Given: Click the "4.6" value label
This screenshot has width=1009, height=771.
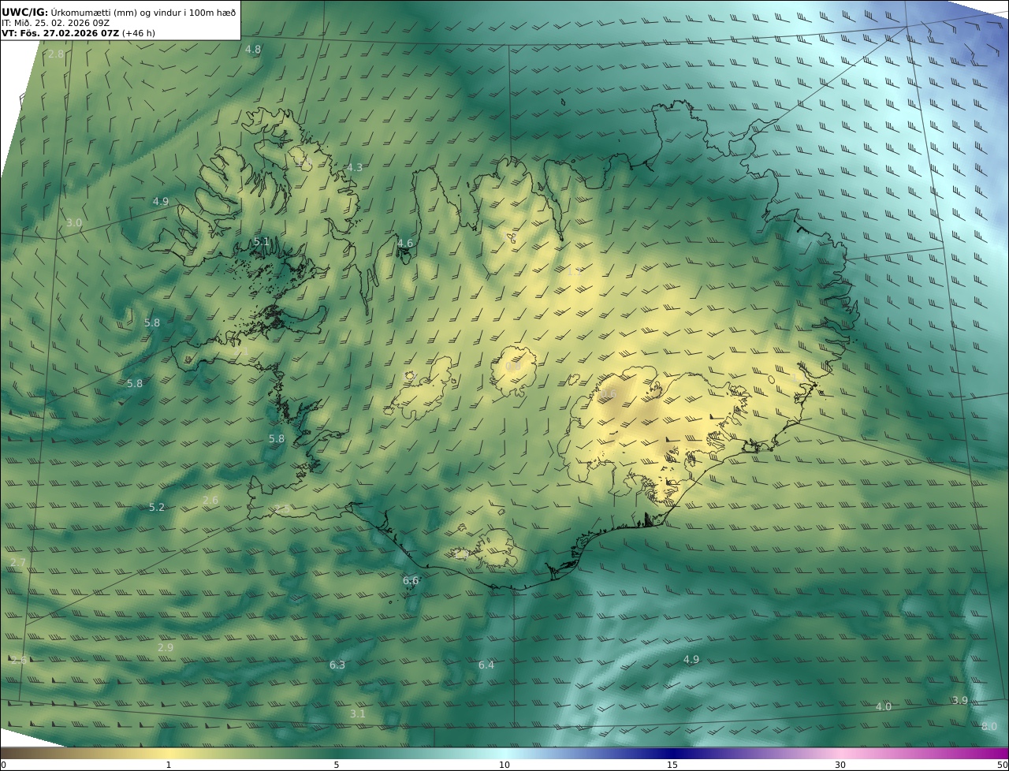Looking at the screenshot, I should (405, 243).
